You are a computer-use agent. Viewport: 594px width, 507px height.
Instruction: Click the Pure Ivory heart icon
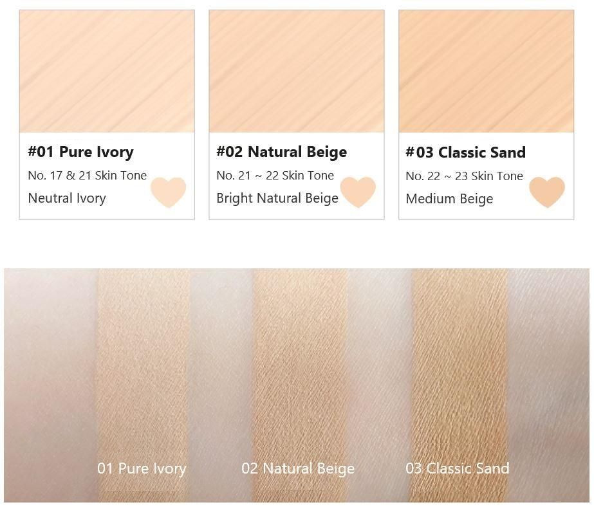[x=168, y=192]
